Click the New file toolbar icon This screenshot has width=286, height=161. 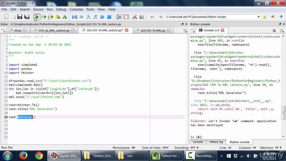[x=6, y=17]
